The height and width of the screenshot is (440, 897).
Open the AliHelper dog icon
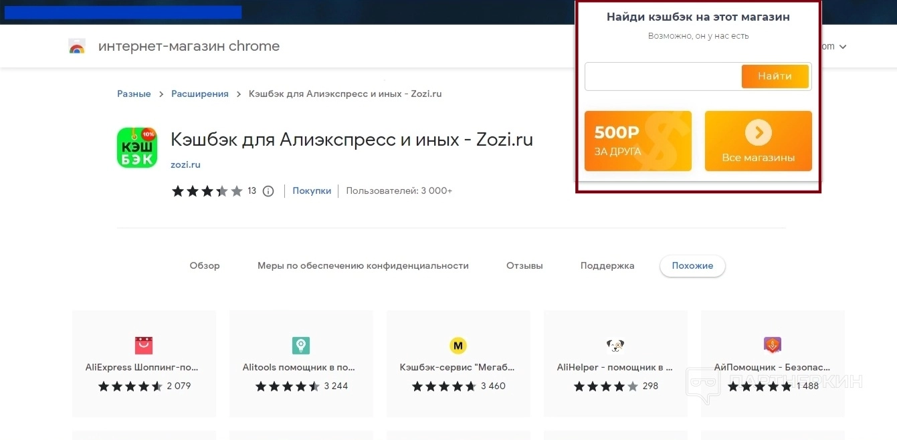[x=615, y=345]
